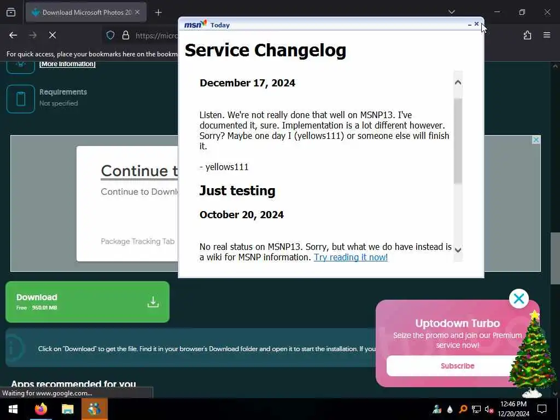Click the 'October 20, 2024' heading
This screenshot has width=560, height=420.
pyautogui.click(x=241, y=214)
